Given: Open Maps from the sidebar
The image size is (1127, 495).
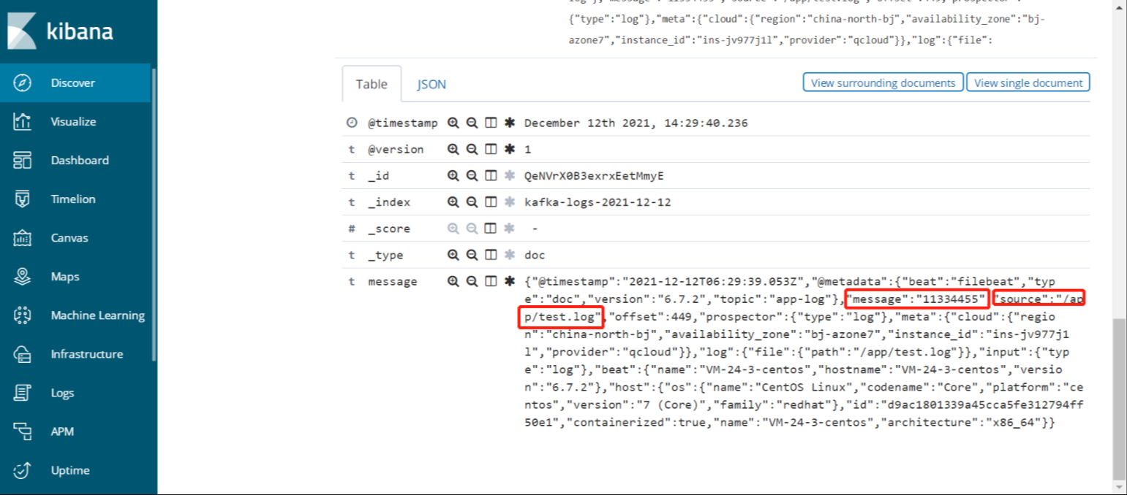Looking at the screenshot, I should pos(75,276).
